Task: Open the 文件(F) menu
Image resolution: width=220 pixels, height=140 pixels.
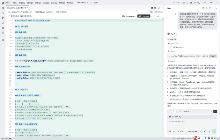Action: point(14,3)
